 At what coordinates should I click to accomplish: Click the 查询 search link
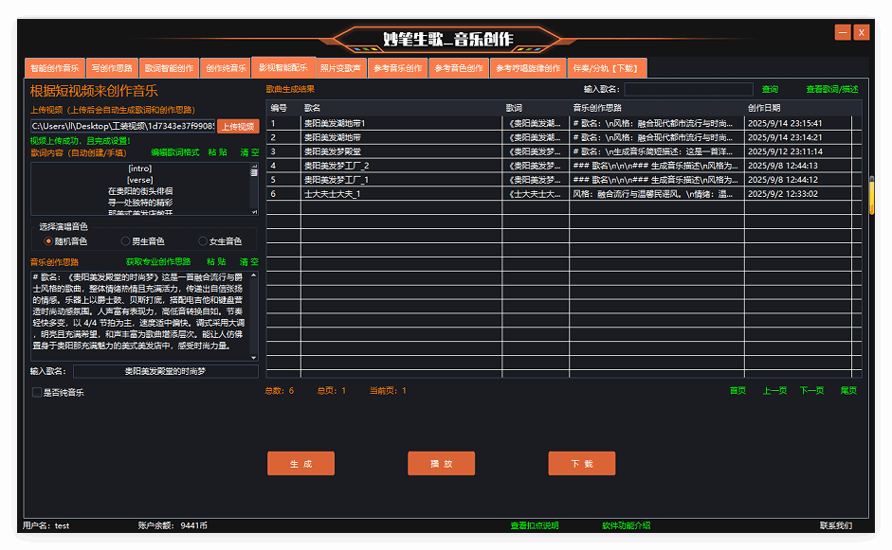click(770, 89)
